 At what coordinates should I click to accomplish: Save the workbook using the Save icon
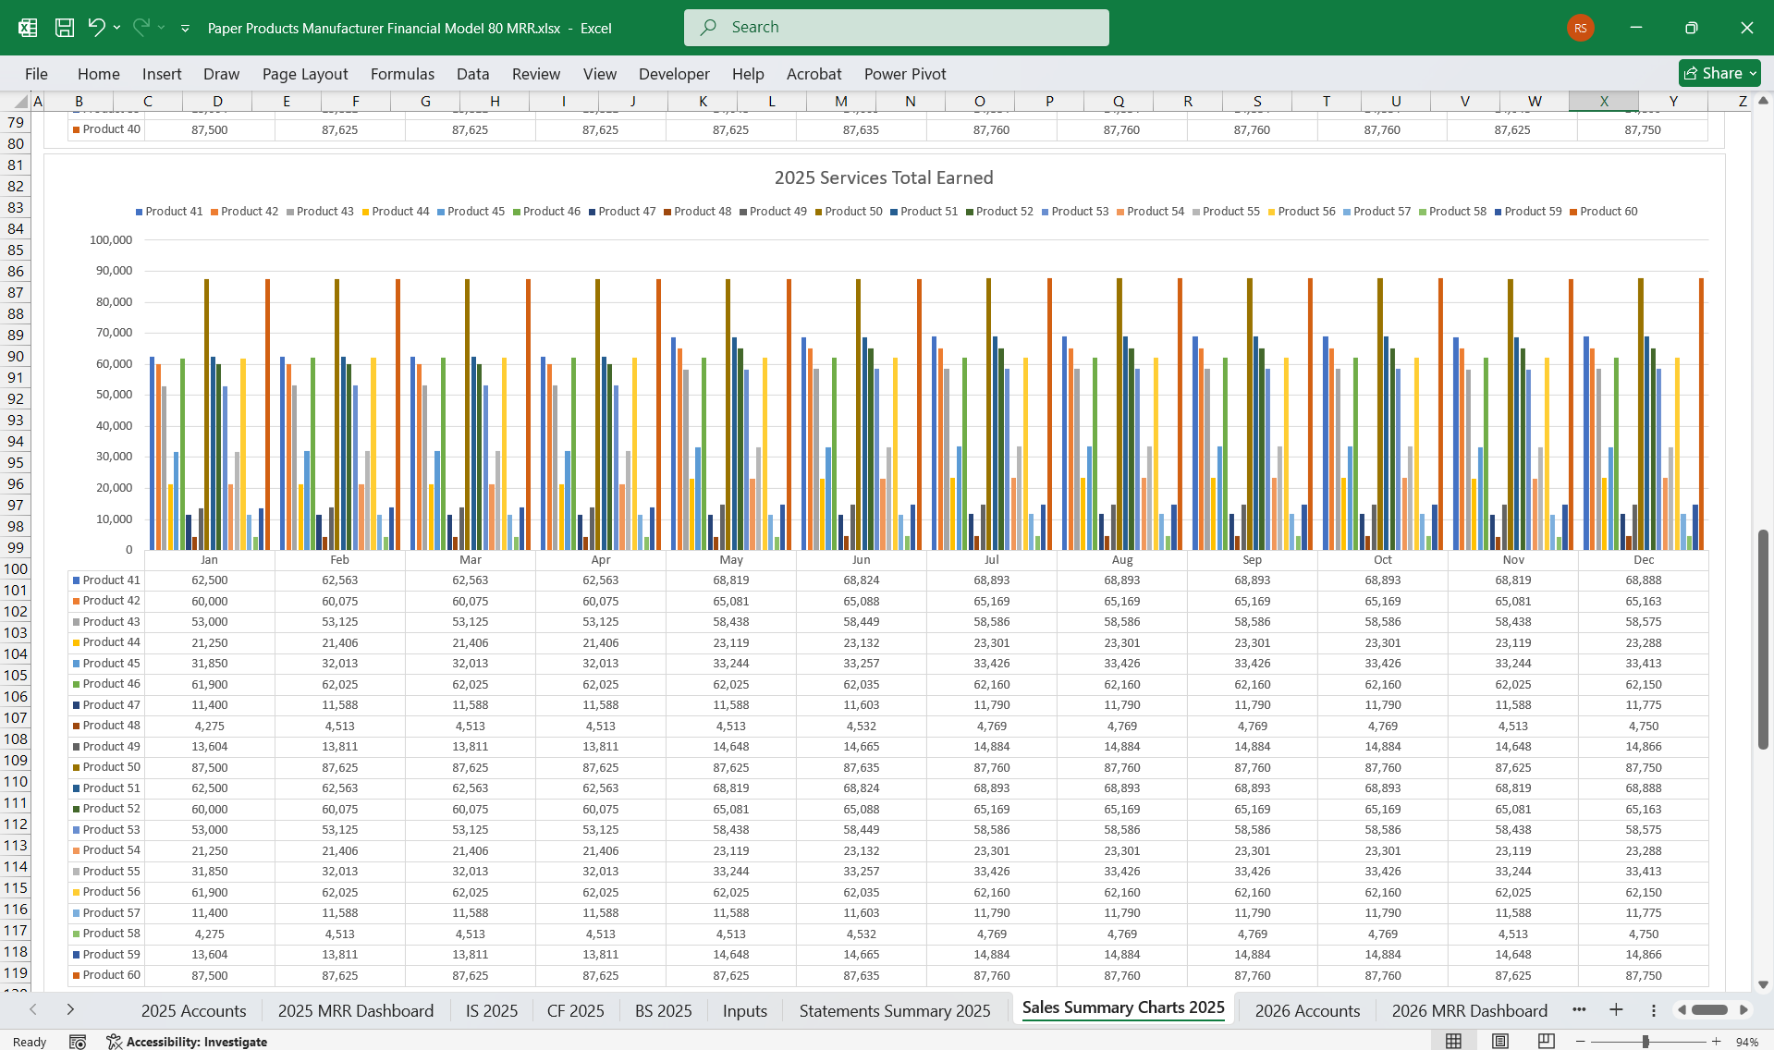pyautogui.click(x=64, y=27)
